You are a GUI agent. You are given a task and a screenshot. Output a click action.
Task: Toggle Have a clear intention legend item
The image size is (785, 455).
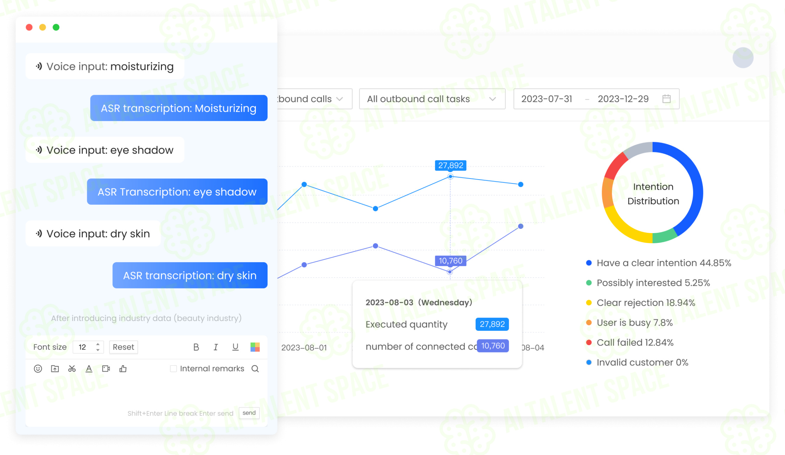pos(659,263)
